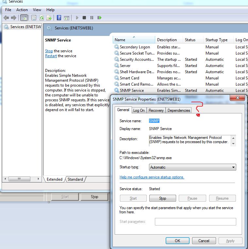This screenshot has height=249, width=248.
Task: Sort by Description column header
Action: click(x=169, y=40)
